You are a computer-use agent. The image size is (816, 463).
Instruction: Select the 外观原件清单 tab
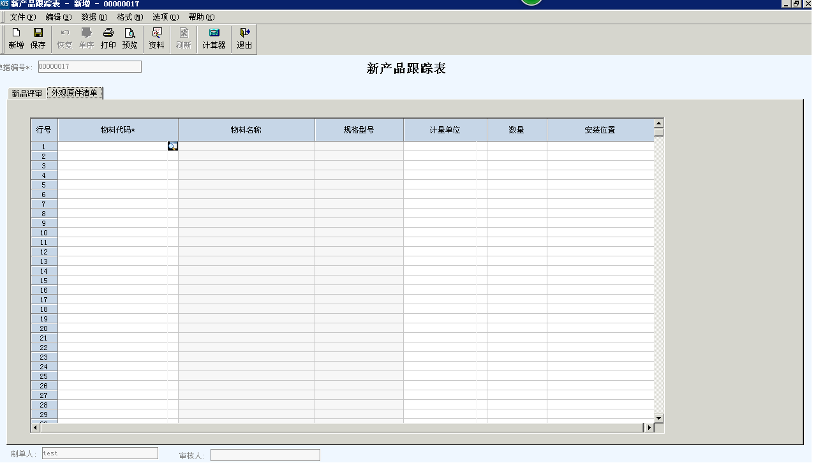[x=75, y=93]
